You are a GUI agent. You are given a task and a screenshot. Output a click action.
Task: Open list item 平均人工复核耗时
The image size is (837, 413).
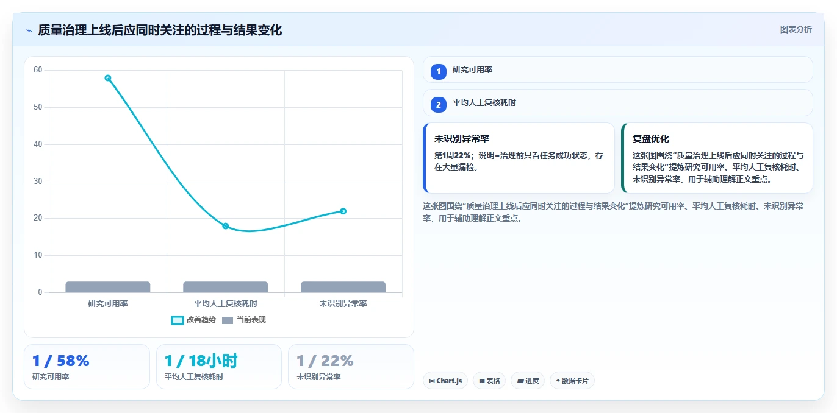click(x=617, y=102)
